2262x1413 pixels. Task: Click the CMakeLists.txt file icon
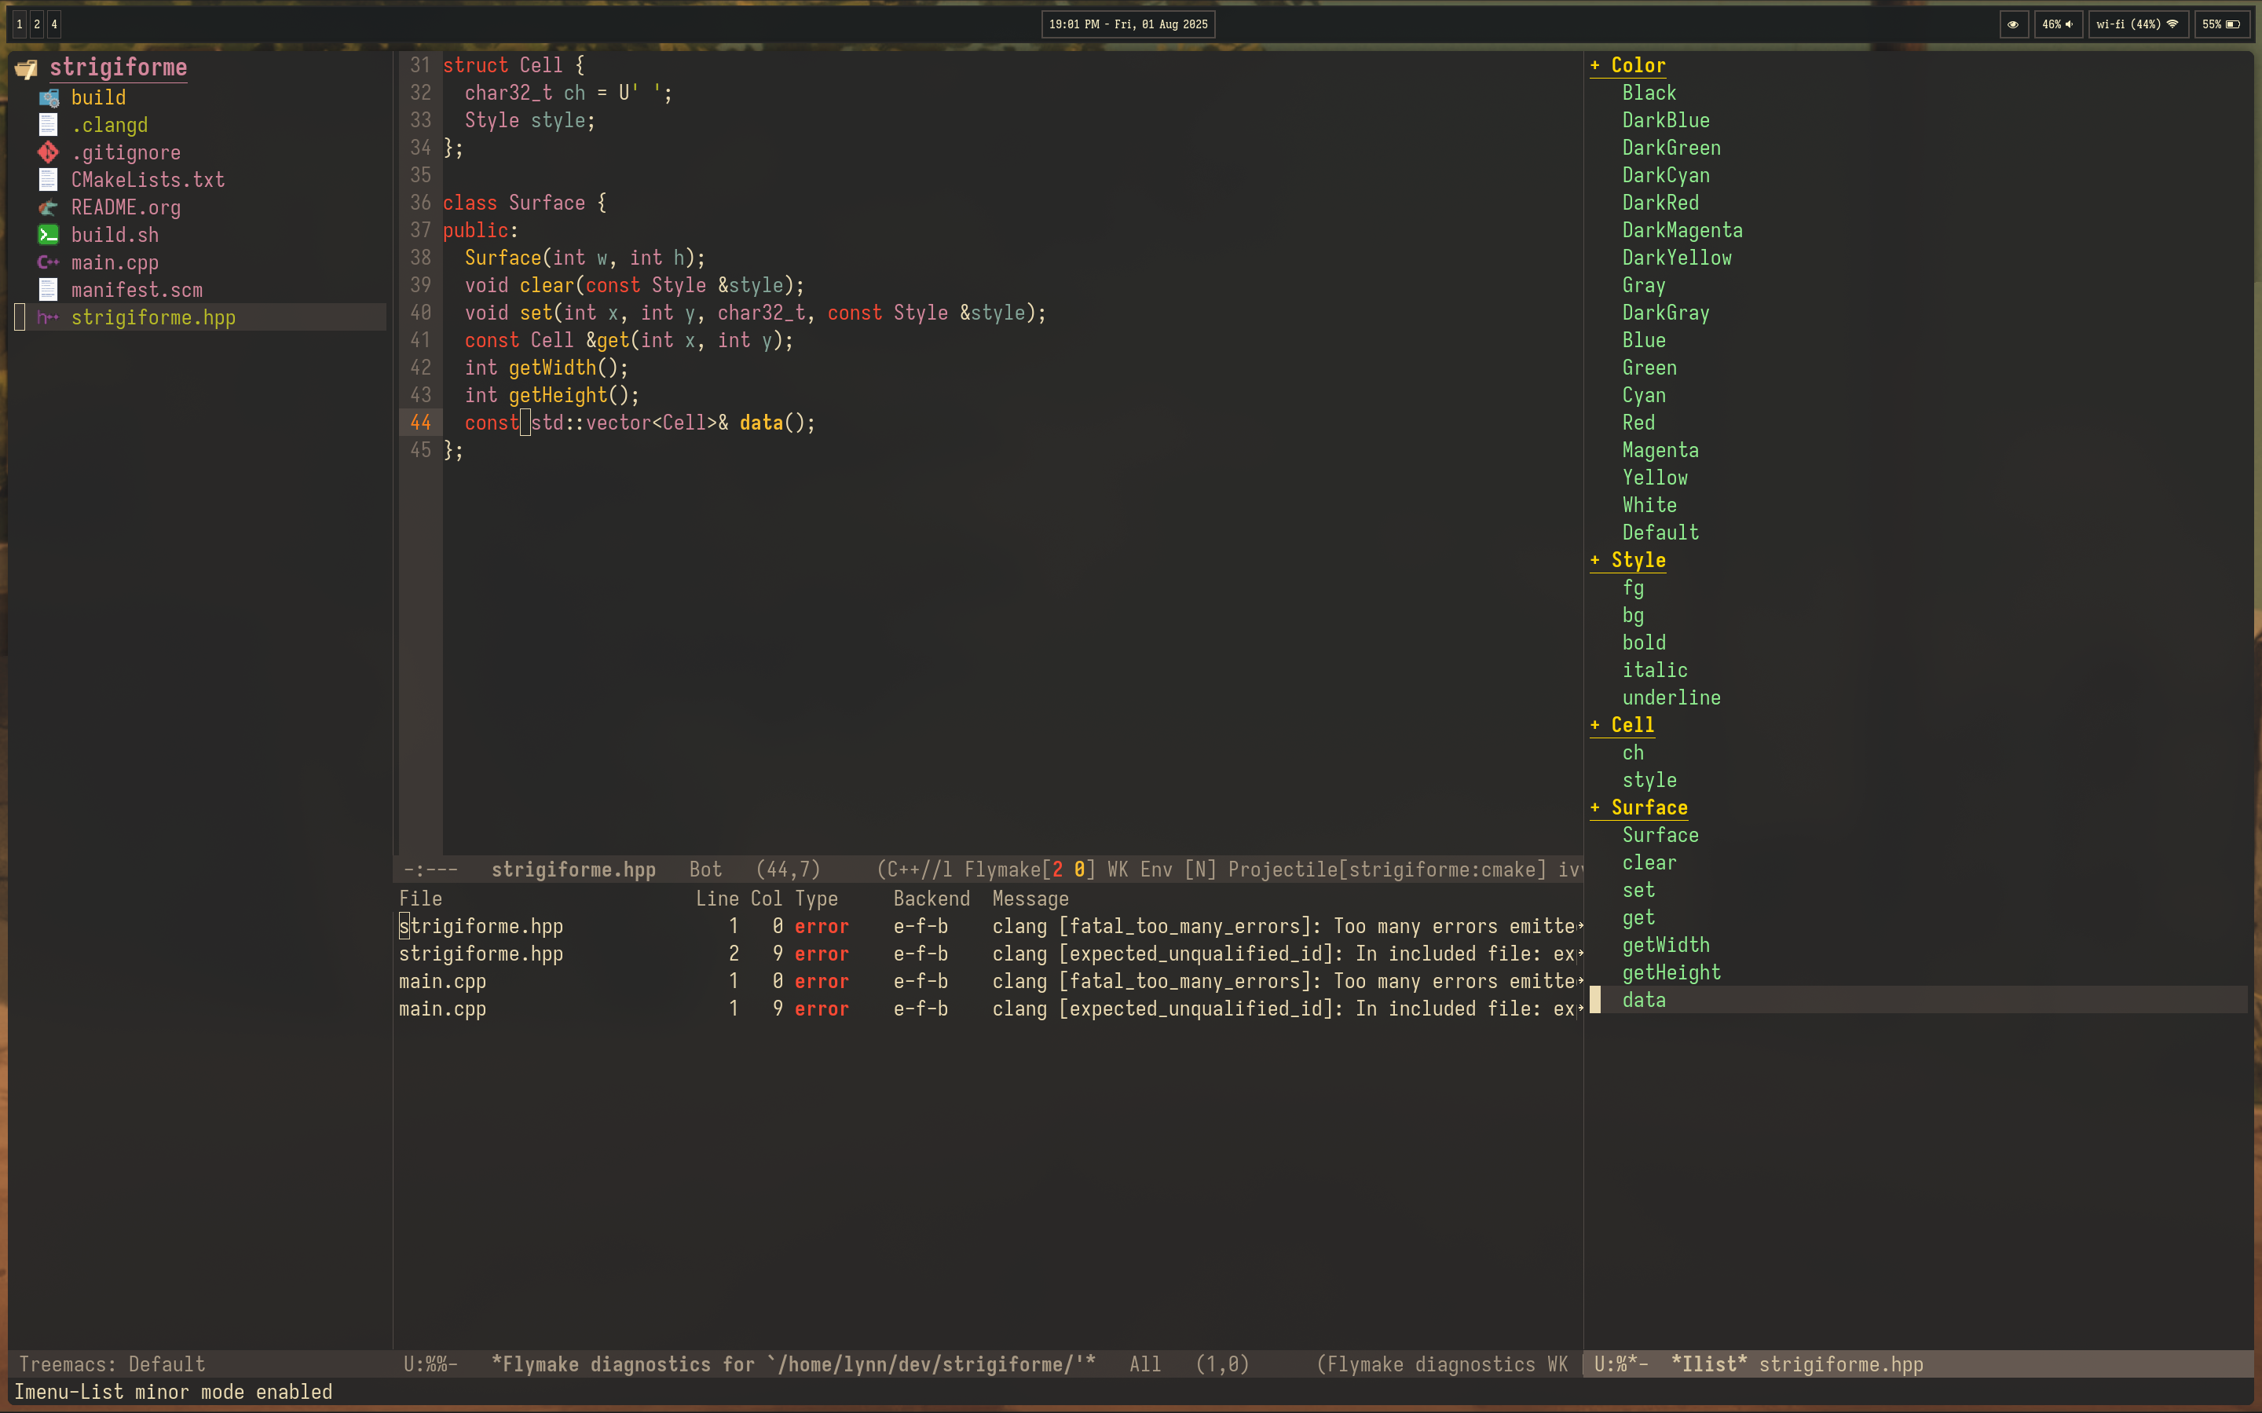tap(49, 179)
